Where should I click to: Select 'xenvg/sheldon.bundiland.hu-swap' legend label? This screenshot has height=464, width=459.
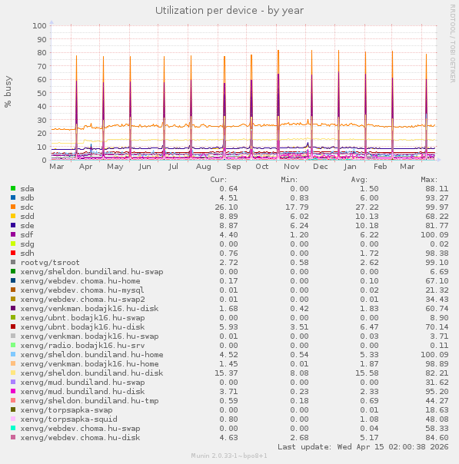pyautogui.click(x=91, y=272)
